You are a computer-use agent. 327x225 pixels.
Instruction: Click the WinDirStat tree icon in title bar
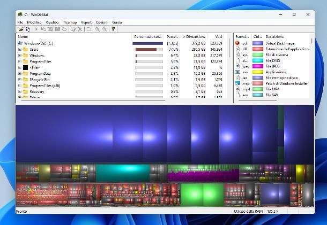tap(20, 14)
